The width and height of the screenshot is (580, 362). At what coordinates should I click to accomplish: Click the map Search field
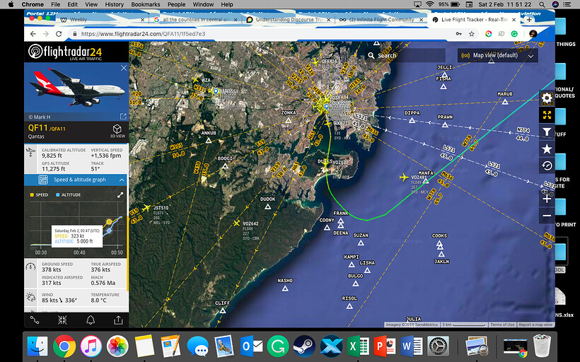[405, 55]
